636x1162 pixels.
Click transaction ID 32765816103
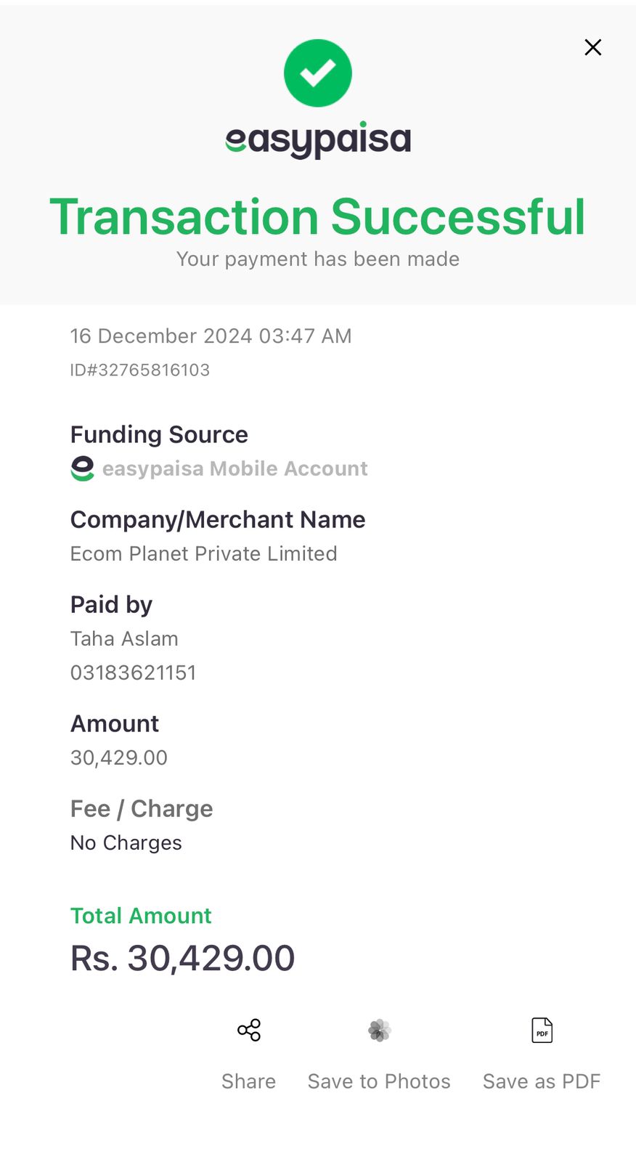point(140,370)
